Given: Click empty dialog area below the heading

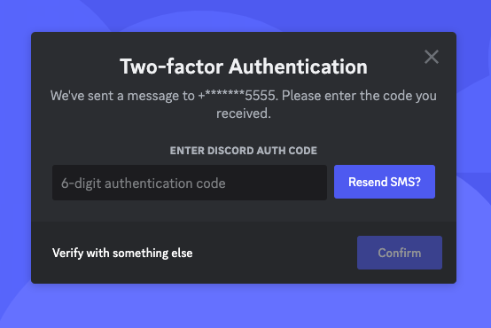Looking at the screenshot, I should 244,133.
